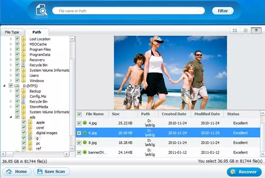The image size is (265, 178).
Task: Click the Recycle Bin icon under D: drive
Action: tap(24, 101)
